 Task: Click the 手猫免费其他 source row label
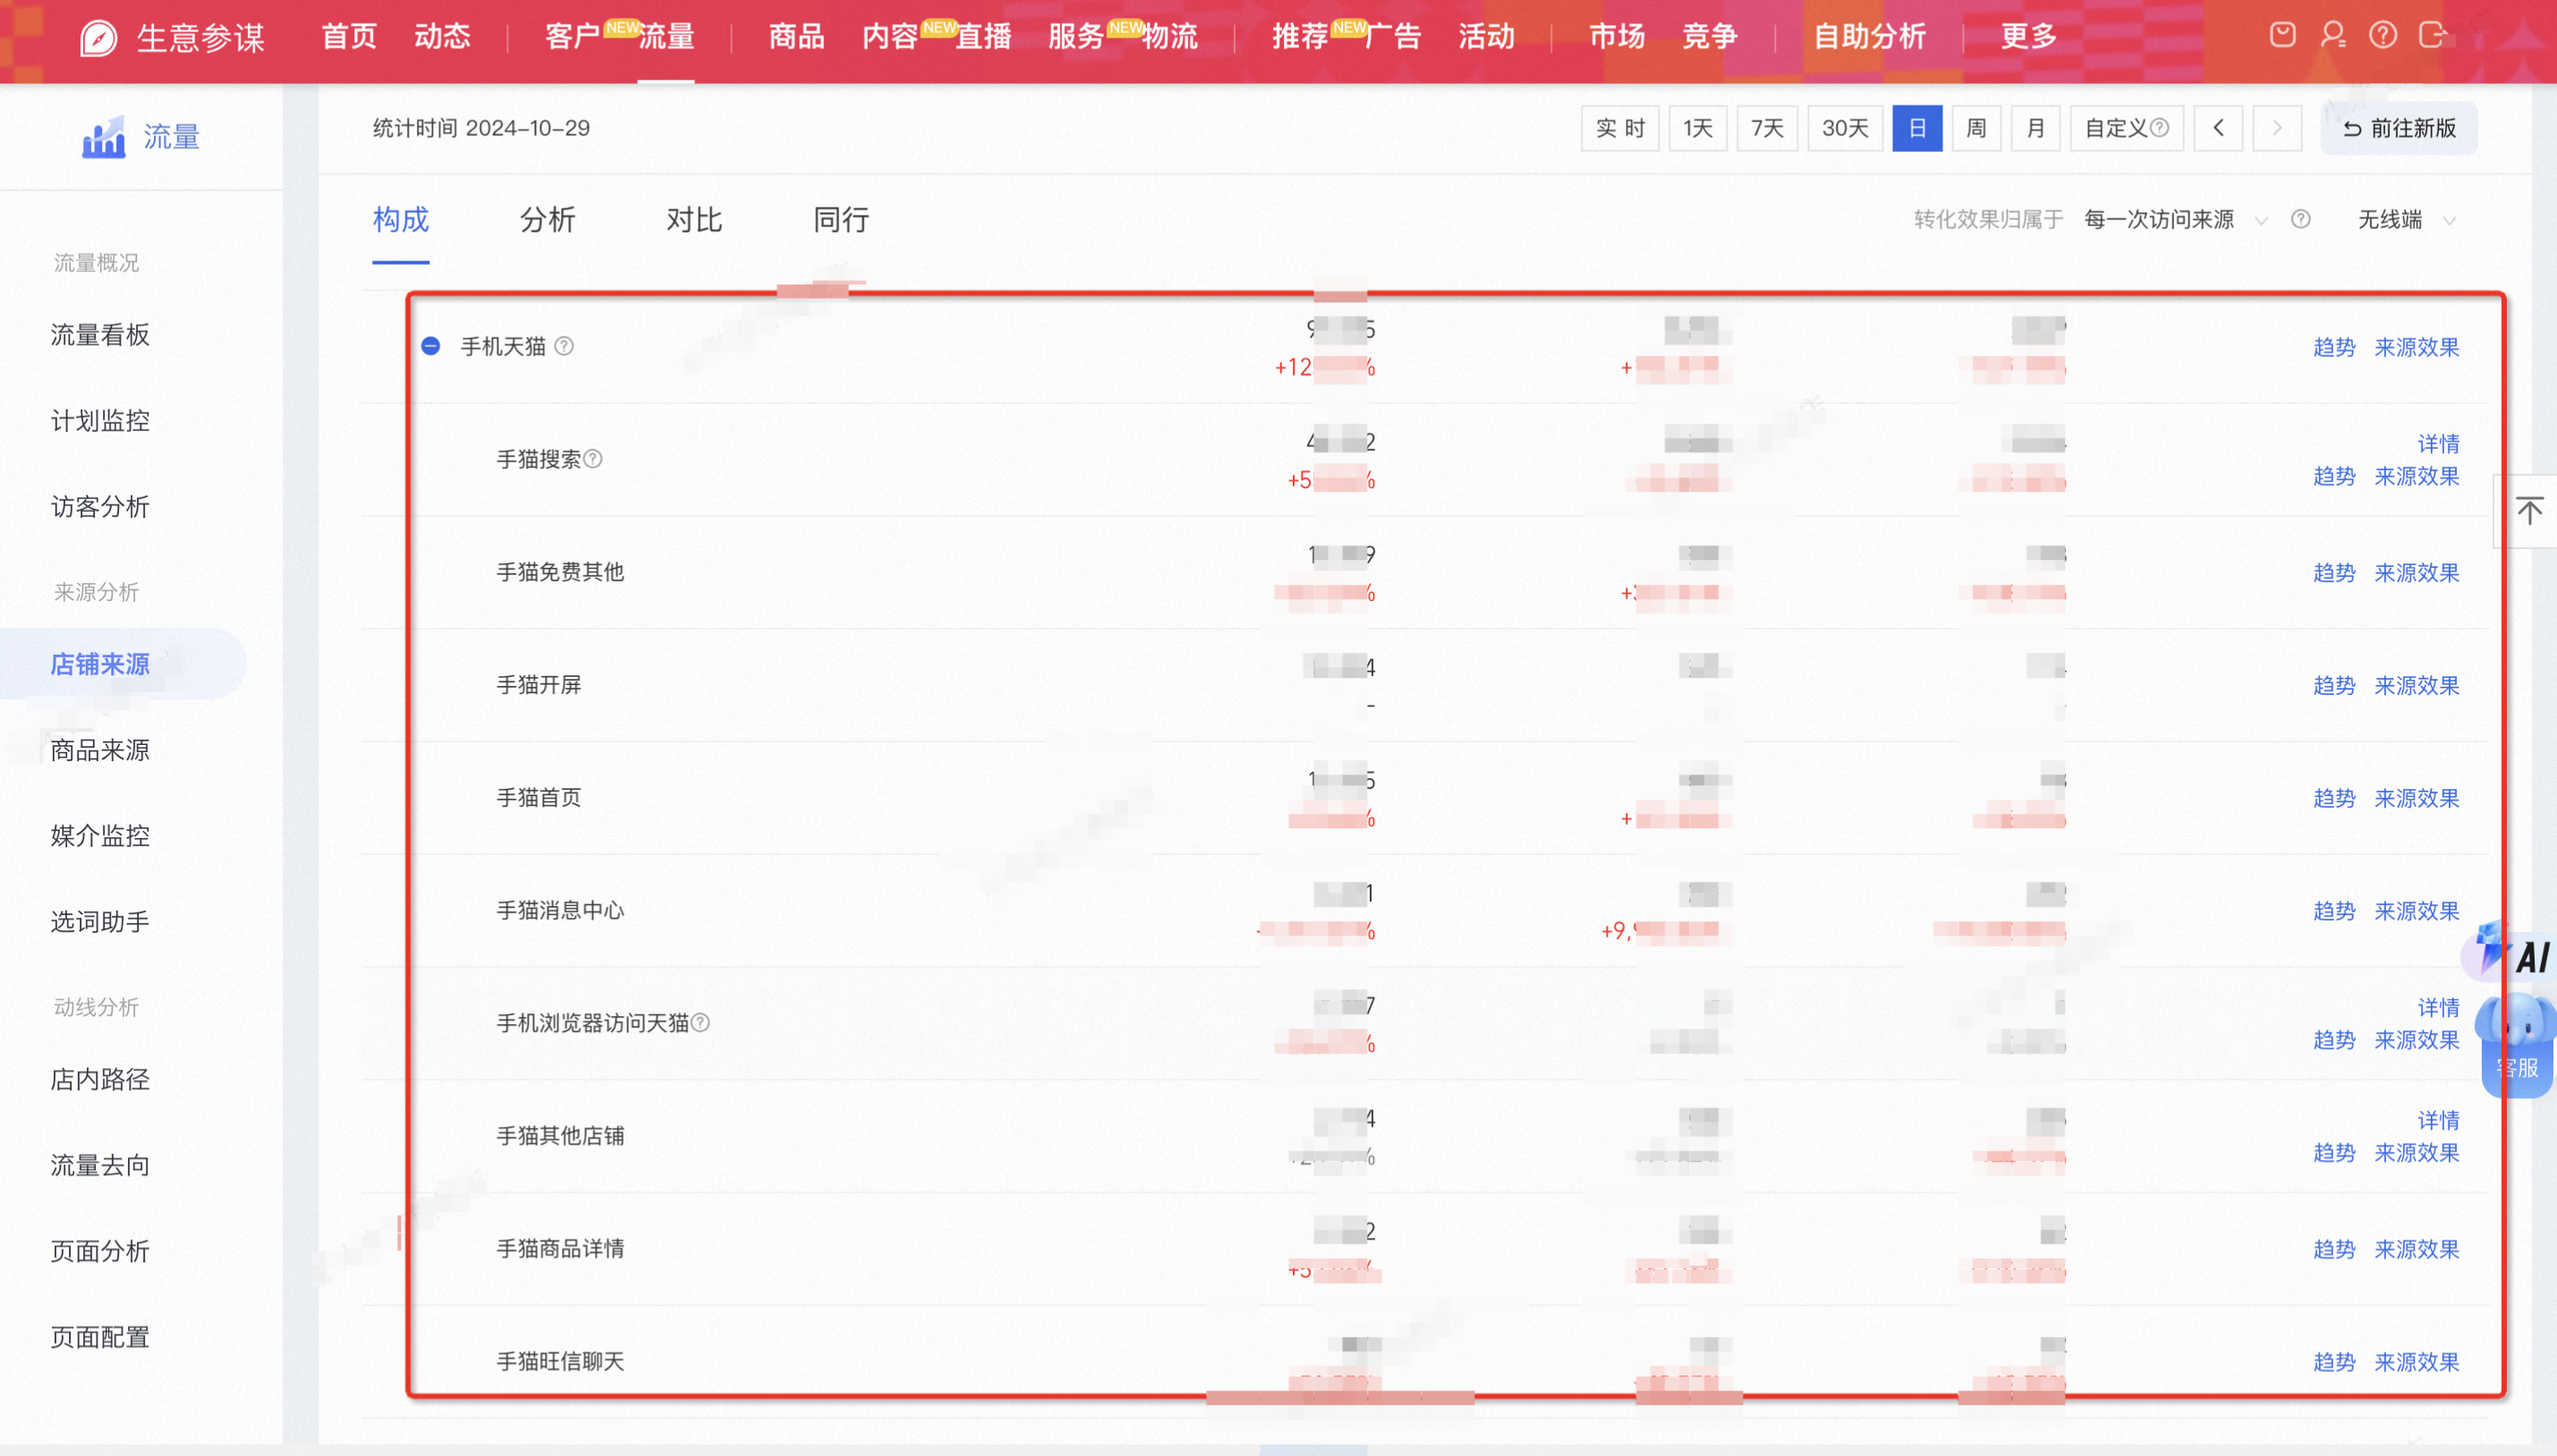tap(560, 572)
